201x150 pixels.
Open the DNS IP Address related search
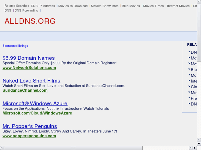tap(43, 6)
